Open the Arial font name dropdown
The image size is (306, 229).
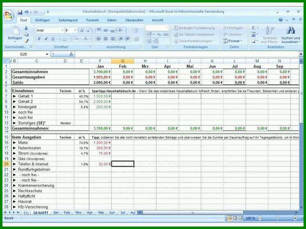point(62,30)
